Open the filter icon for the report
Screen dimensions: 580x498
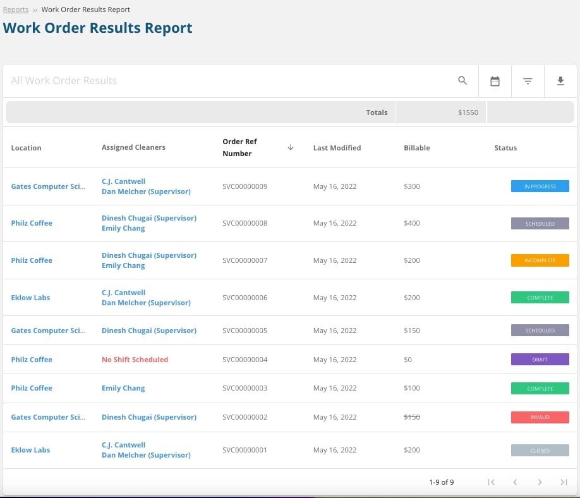click(x=528, y=81)
